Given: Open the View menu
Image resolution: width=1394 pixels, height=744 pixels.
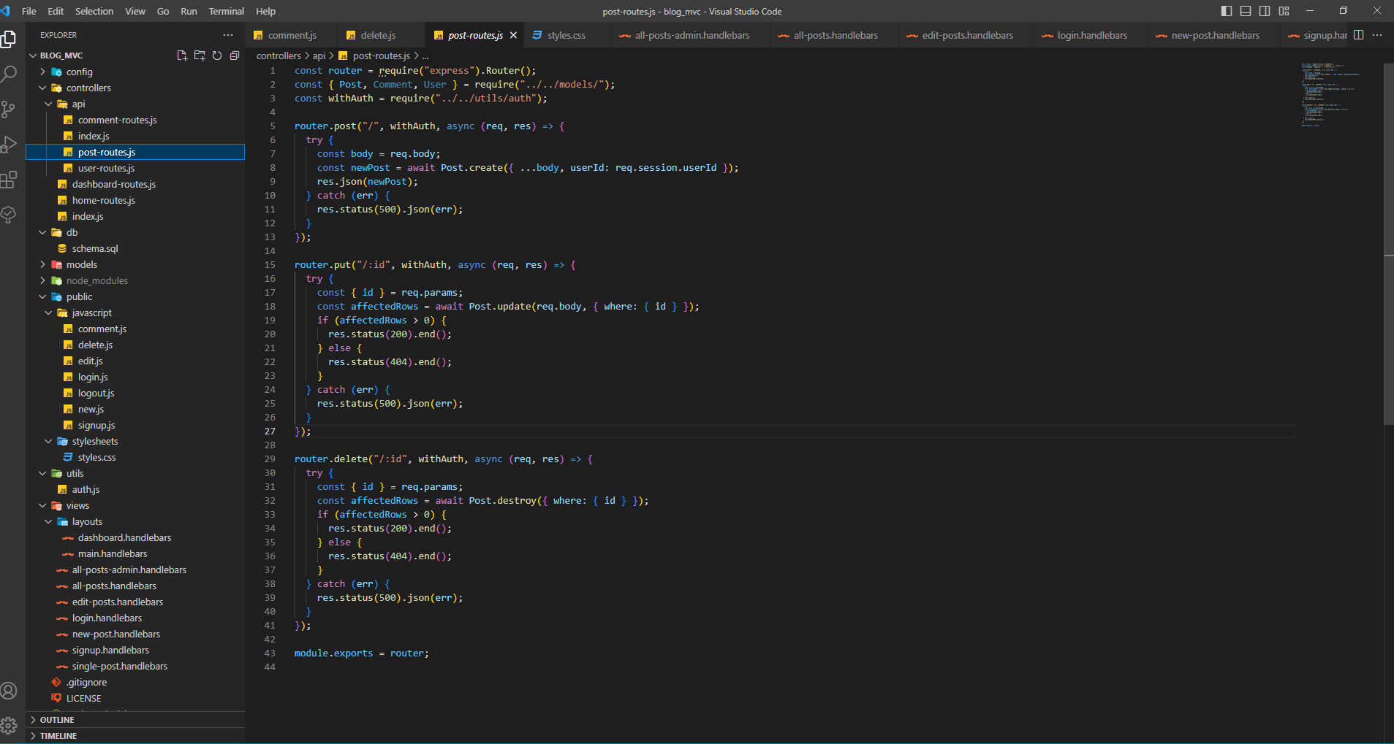Looking at the screenshot, I should (x=135, y=11).
